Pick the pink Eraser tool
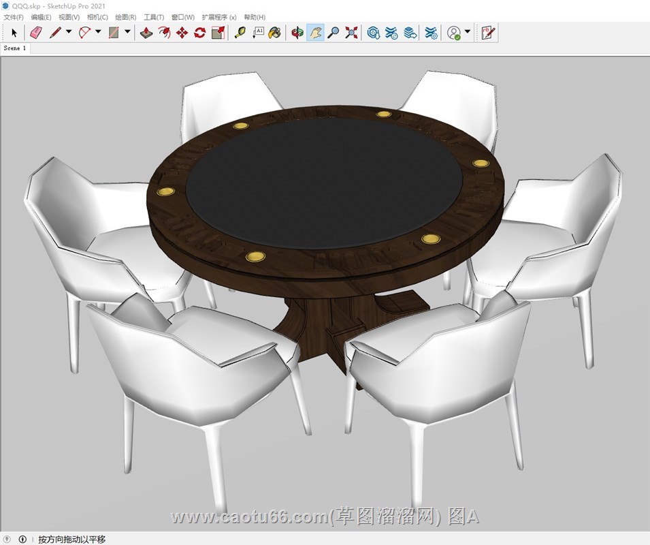Screen dimensions: 650x545 click(36, 32)
